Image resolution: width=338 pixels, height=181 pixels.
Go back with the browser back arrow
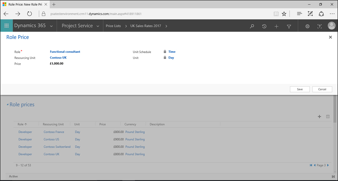(x=6, y=14)
